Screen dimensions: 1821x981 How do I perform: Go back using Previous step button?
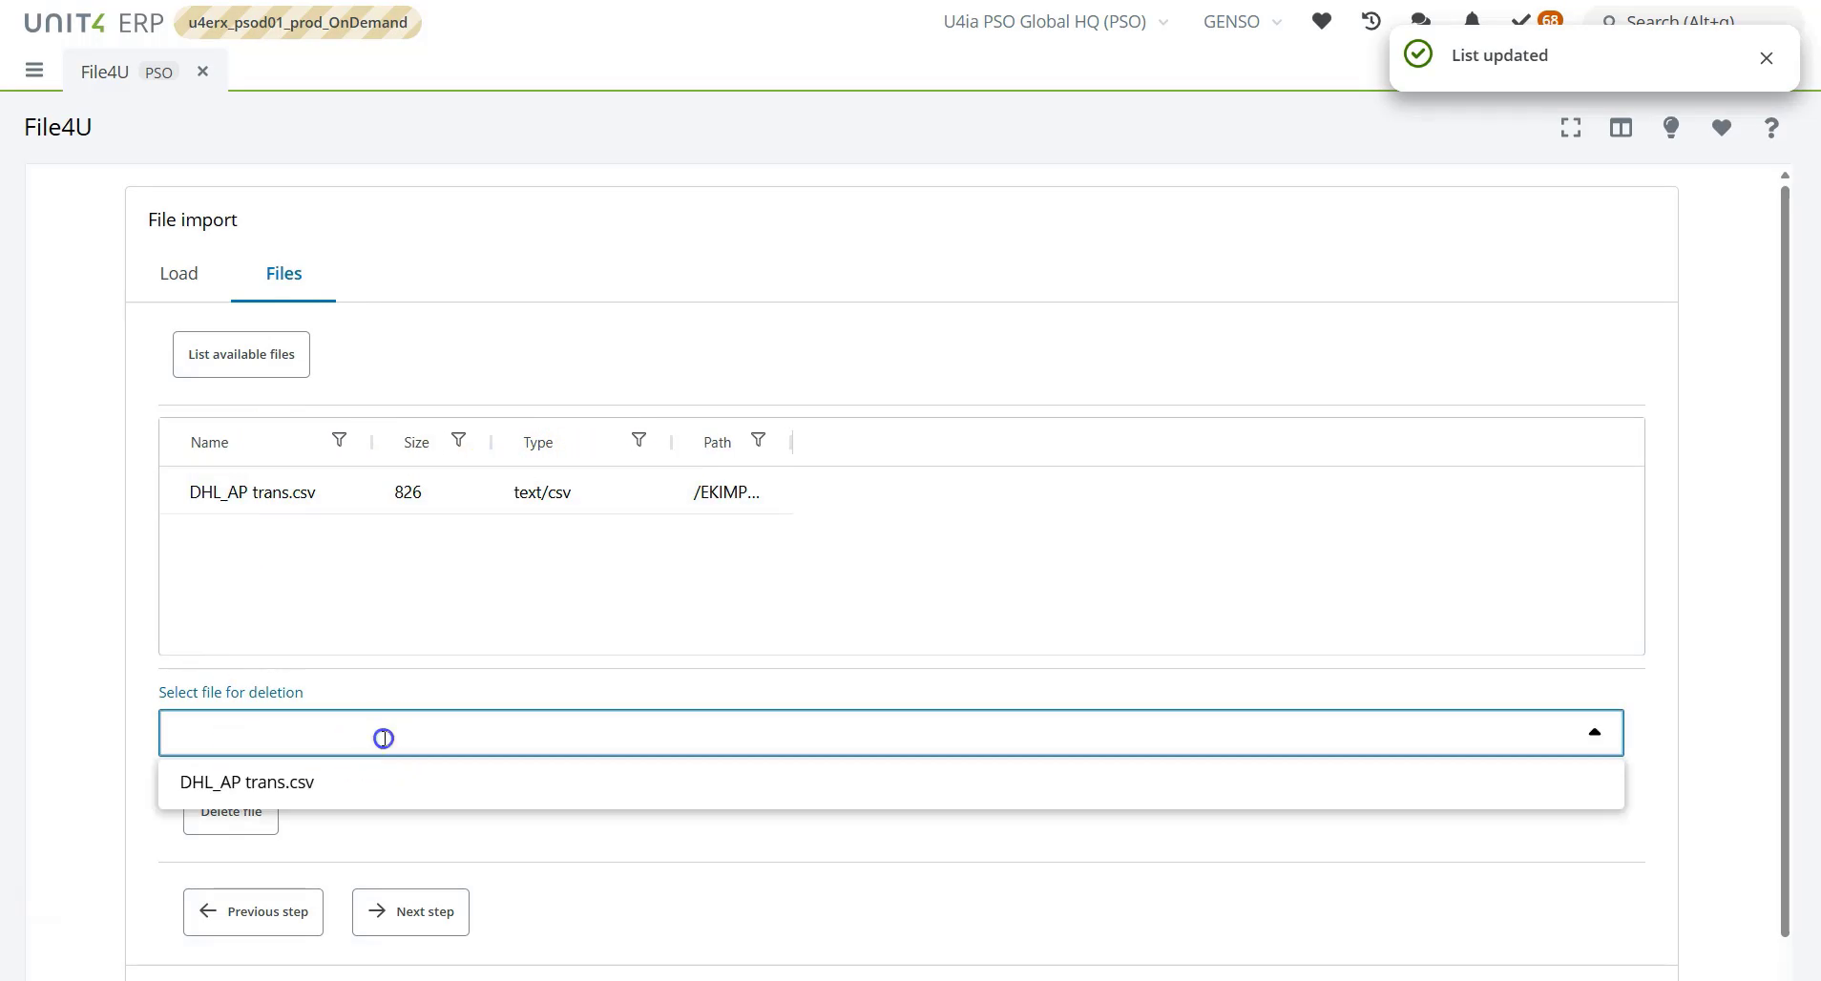[252, 911]
